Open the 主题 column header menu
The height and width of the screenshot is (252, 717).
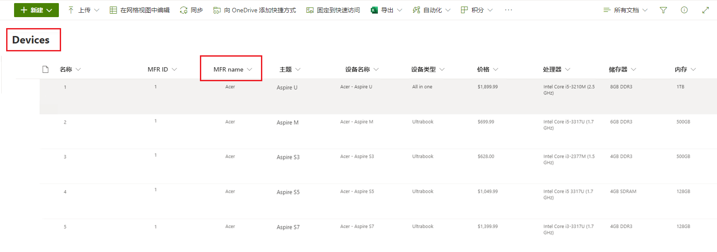coord(290,69)
